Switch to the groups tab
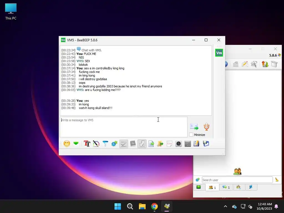The width and height of the screenshot is (284, 213). (x=239, y=187)
